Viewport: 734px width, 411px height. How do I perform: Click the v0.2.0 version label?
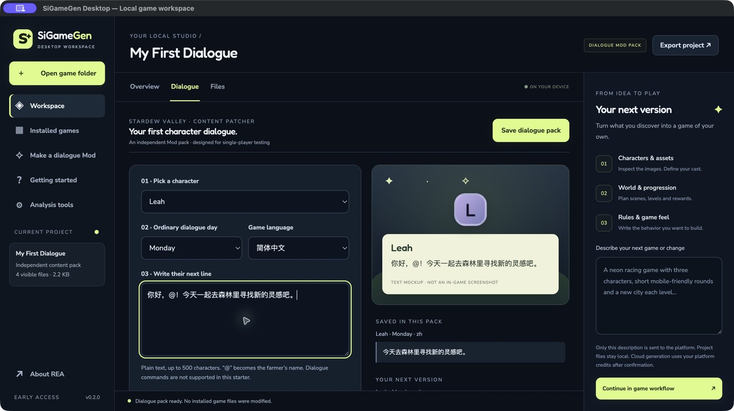(x=93, y=397)
